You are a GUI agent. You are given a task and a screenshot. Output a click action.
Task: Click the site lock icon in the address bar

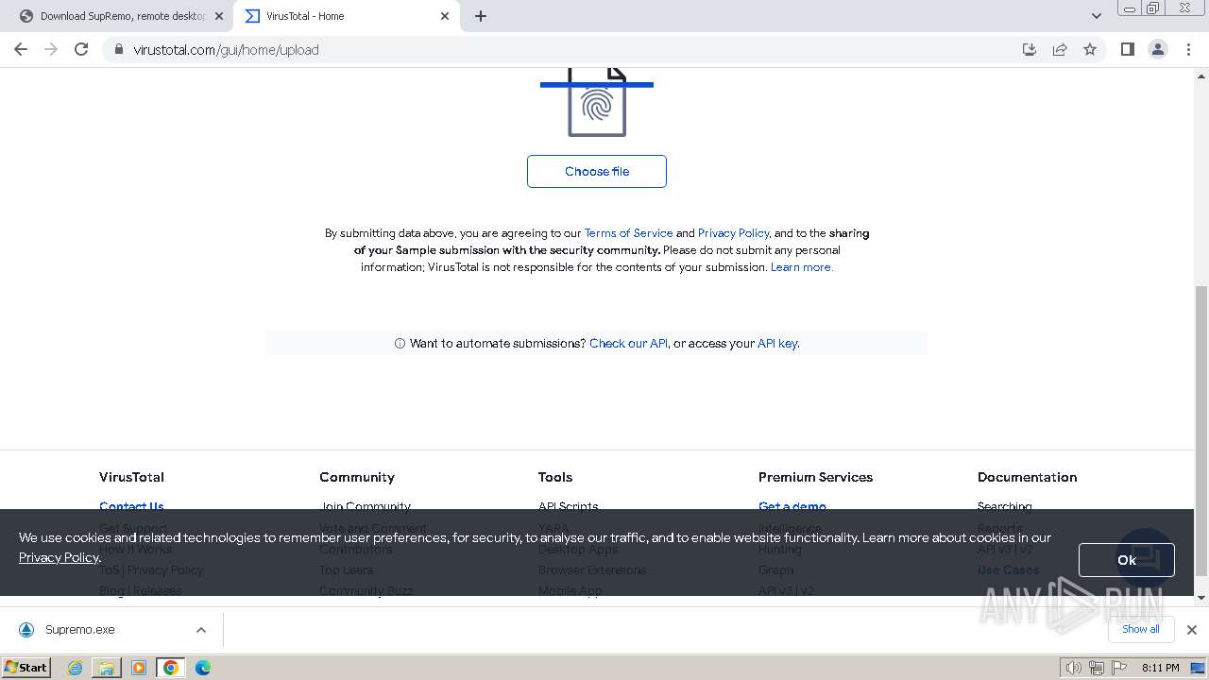pos(119,49)
